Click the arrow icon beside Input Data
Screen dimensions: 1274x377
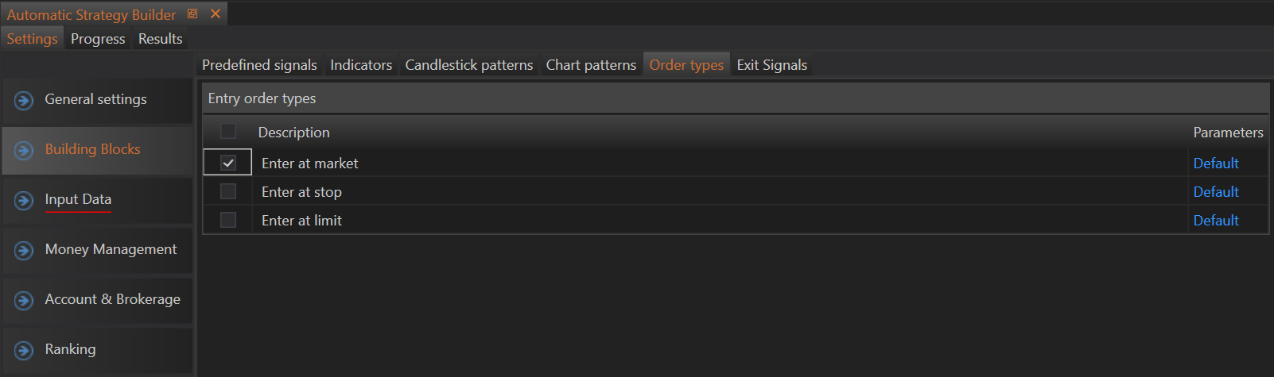24,201
